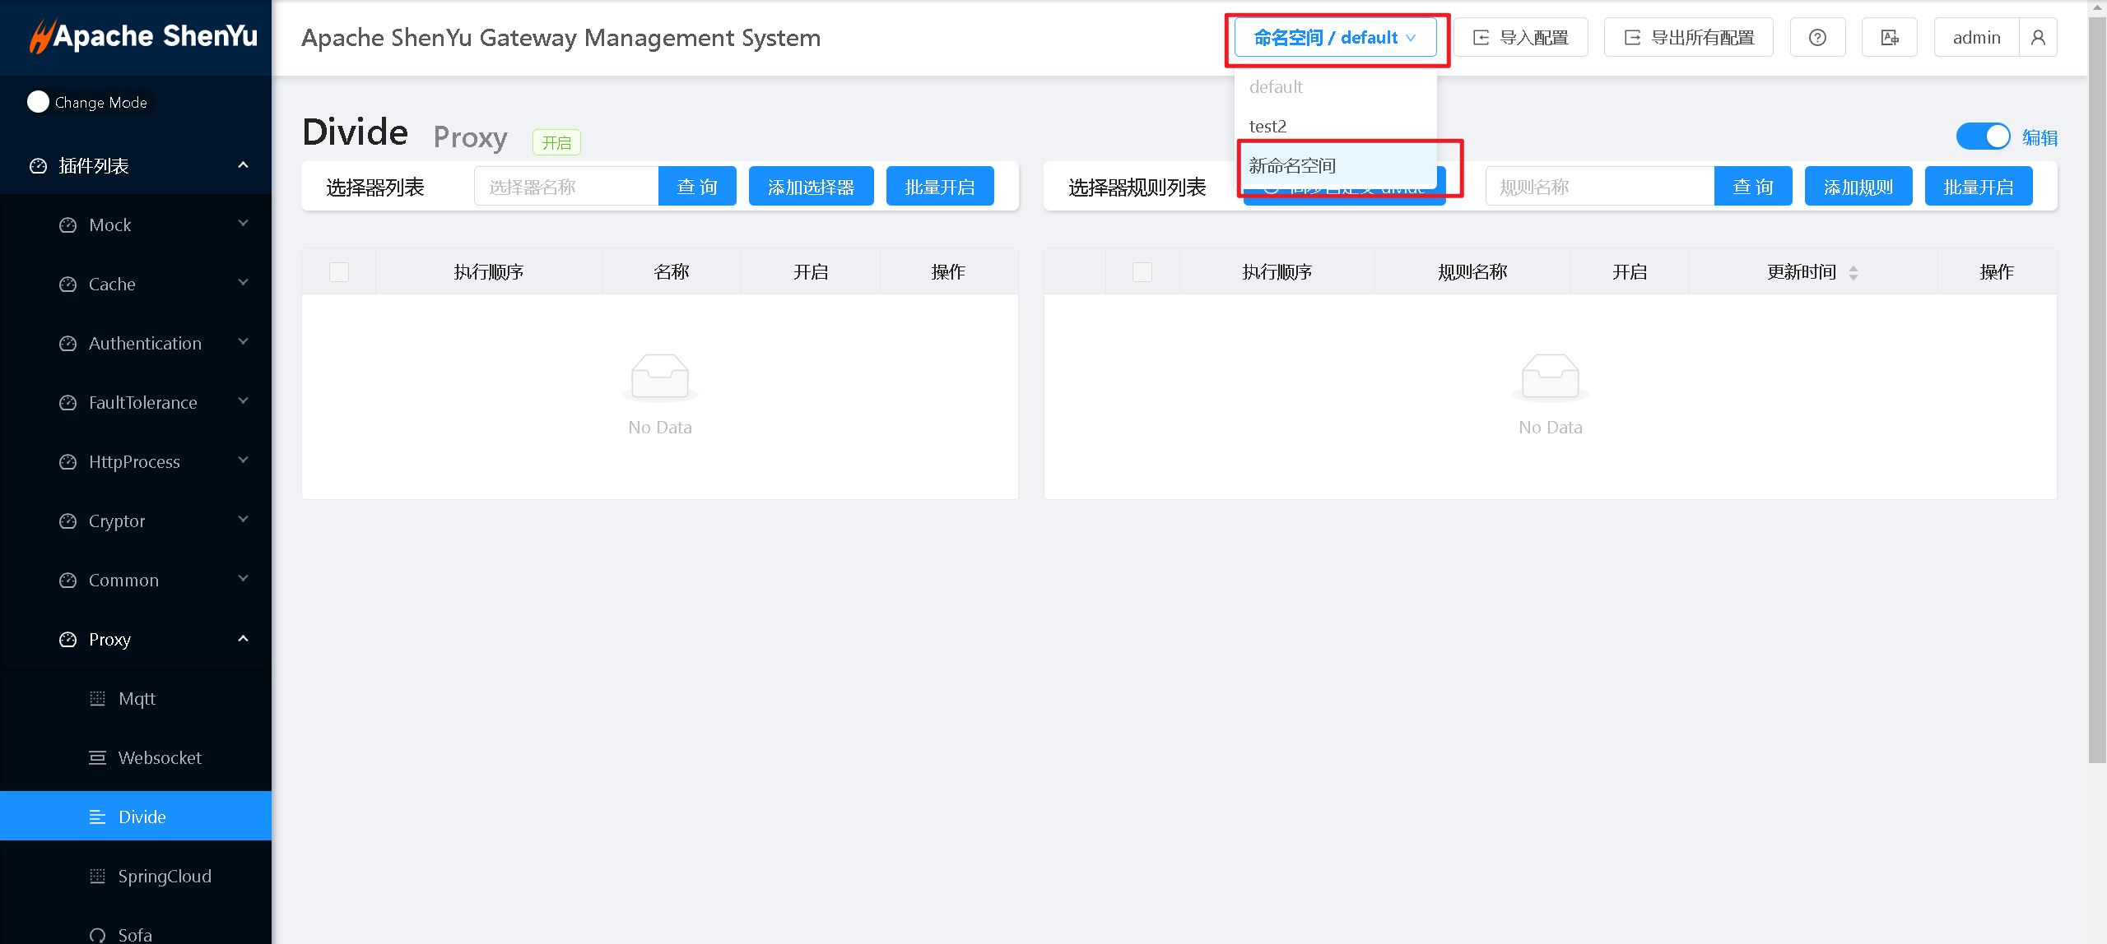Click the help question mark icon

pos(1817,38)
